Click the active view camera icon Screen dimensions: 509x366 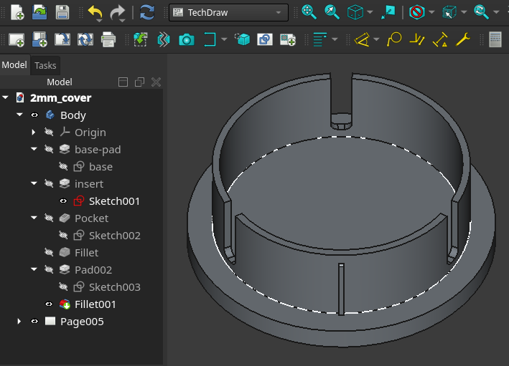click(187, 40)
